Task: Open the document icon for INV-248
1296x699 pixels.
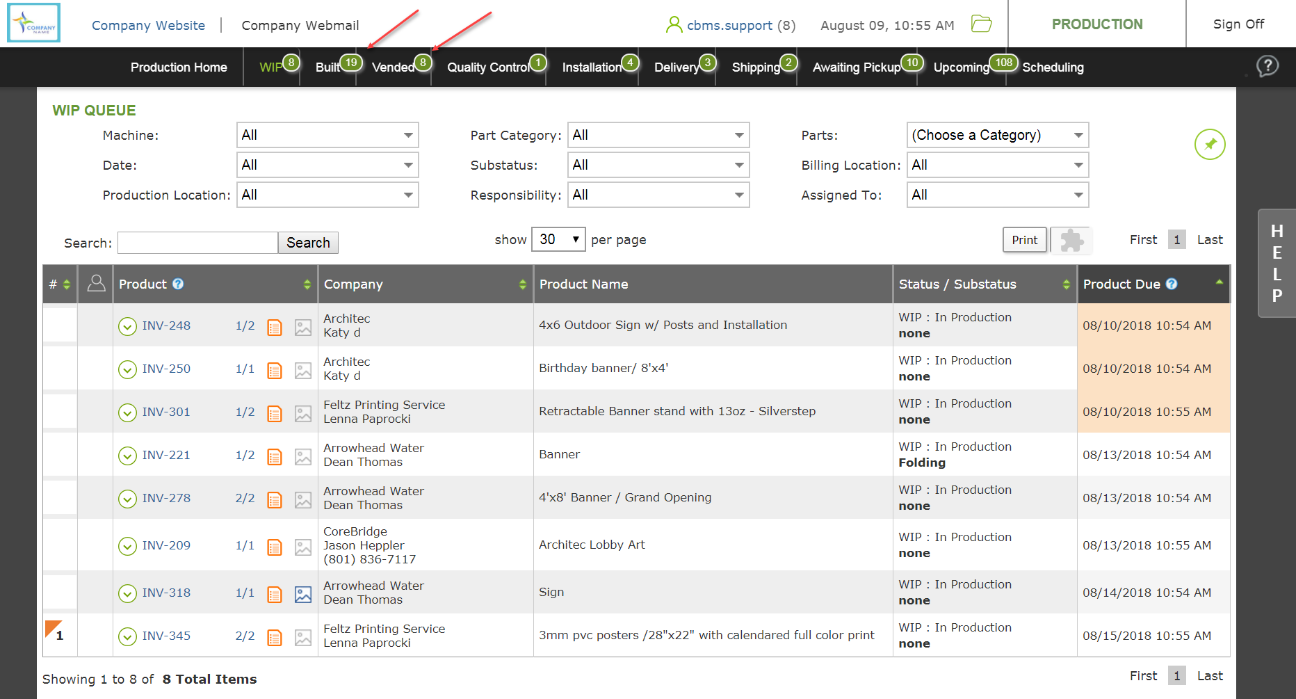Action: point(275,327)
